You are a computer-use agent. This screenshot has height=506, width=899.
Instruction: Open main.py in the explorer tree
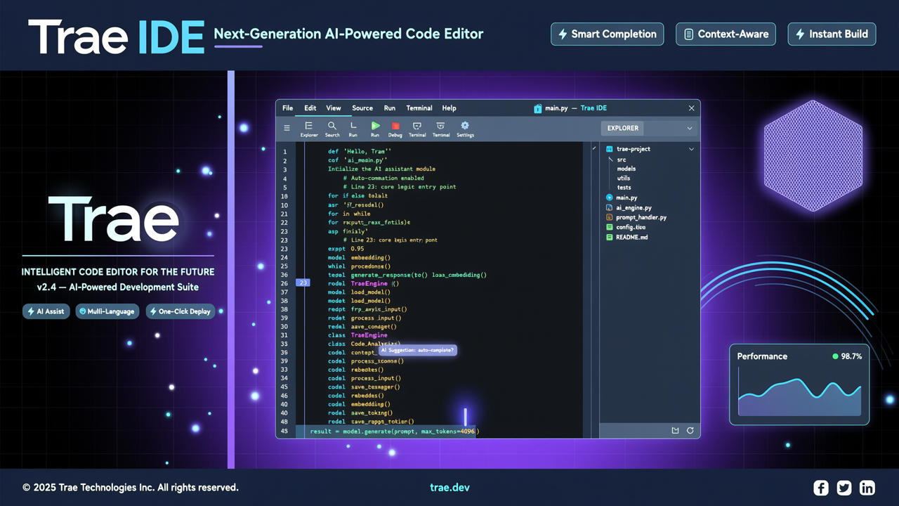pos(626,197)
